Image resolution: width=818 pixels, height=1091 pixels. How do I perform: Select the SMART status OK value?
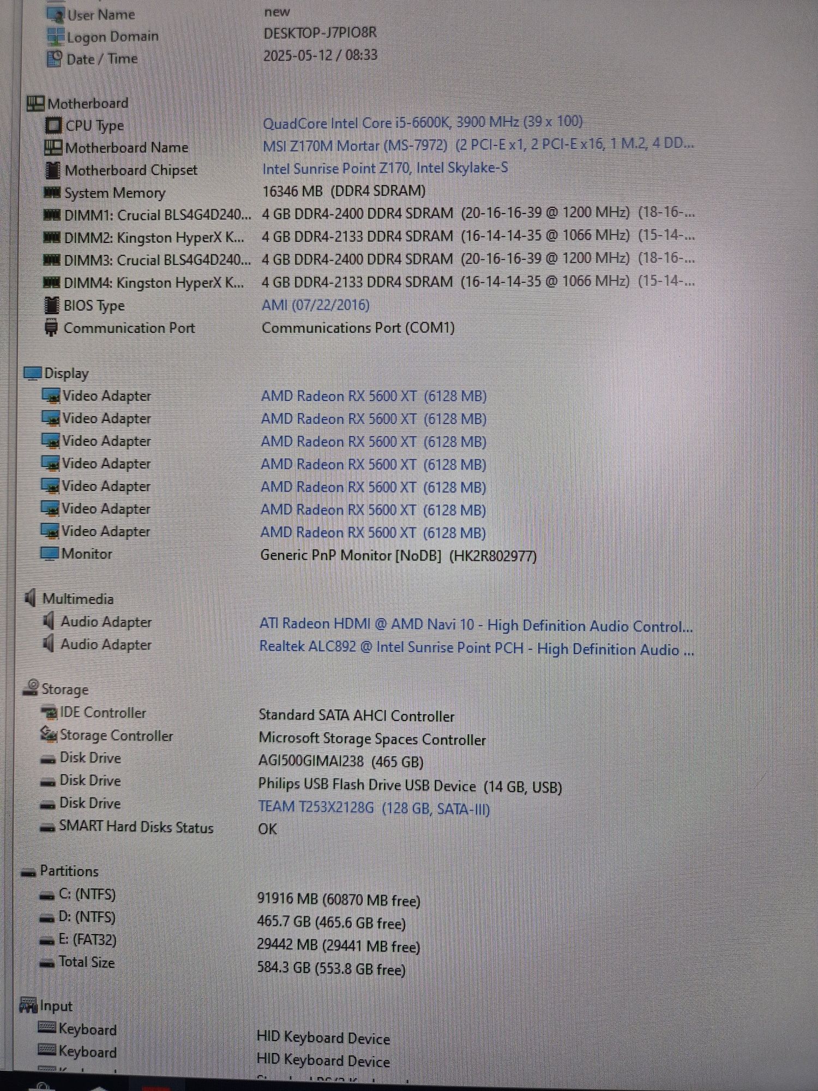(267, 829)
